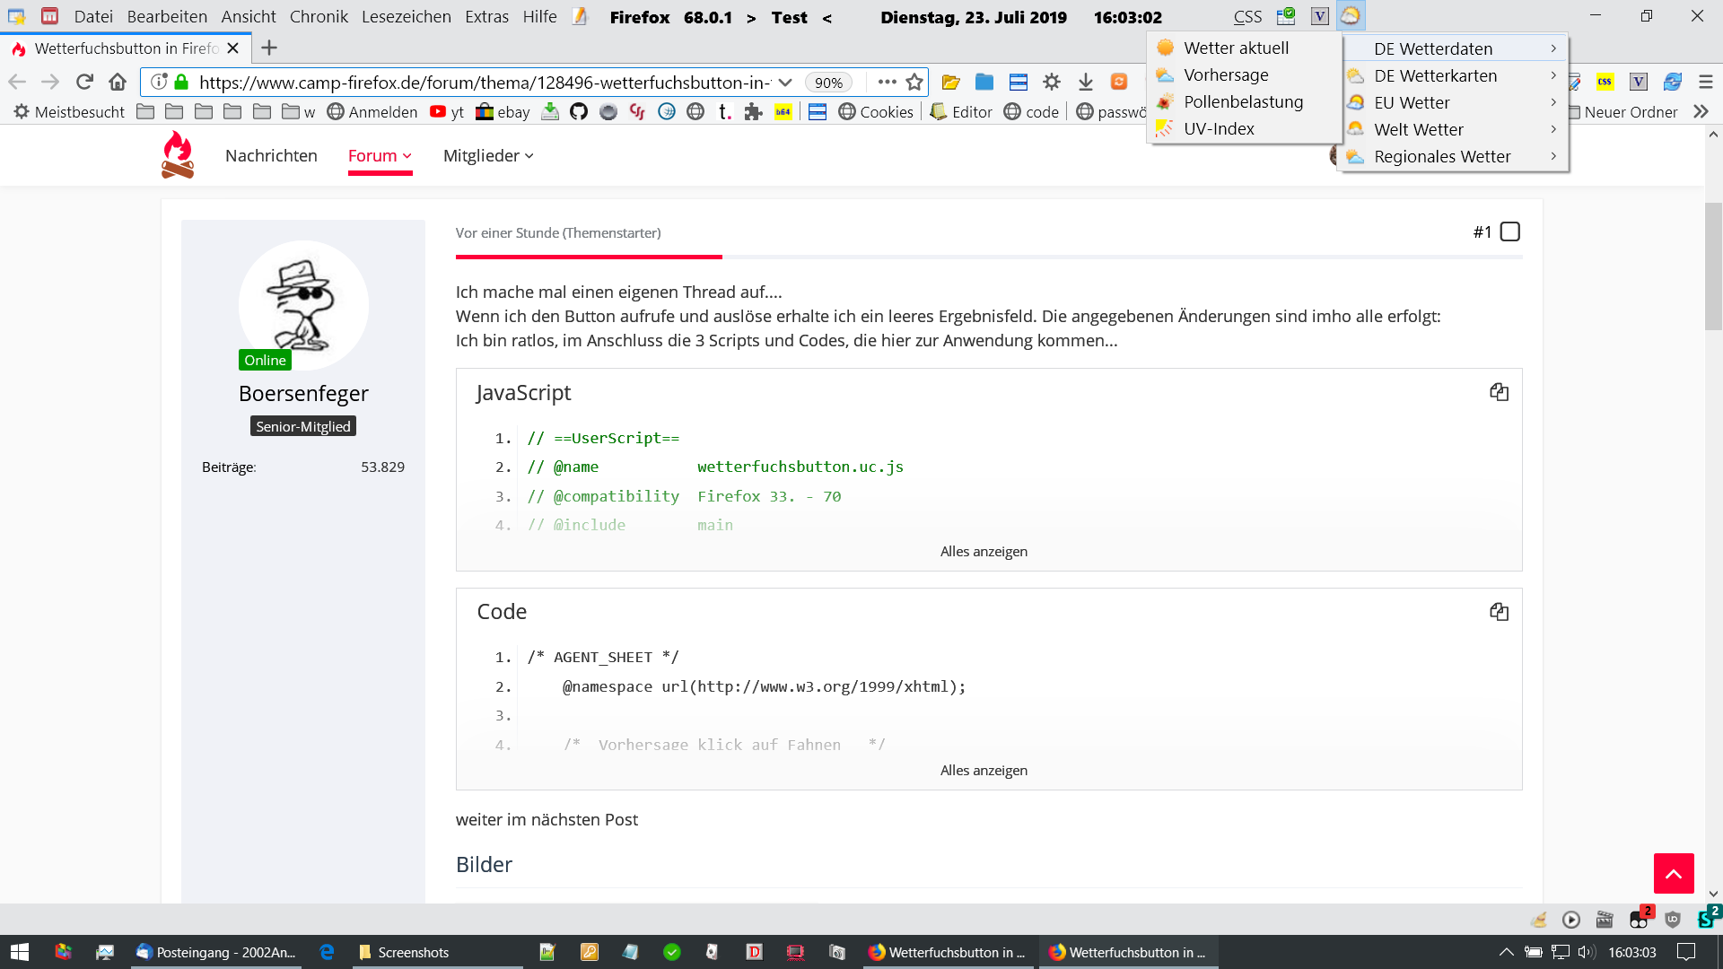Expand the Forum navigation dropdown

(x=380, y=156)
